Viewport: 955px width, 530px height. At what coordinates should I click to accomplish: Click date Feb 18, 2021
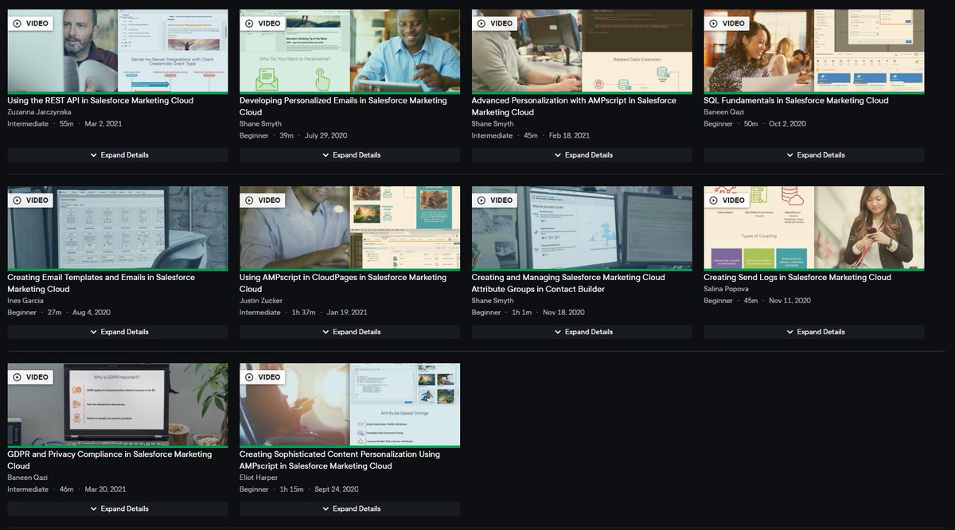pos(569,136)
